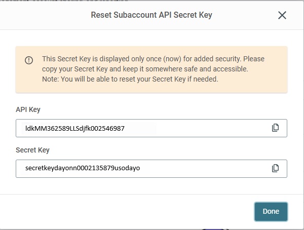The height and width of the screenshot is (230, 304).
Task: Click the dialog footer left of Done
Action: [x=127, y=212]
